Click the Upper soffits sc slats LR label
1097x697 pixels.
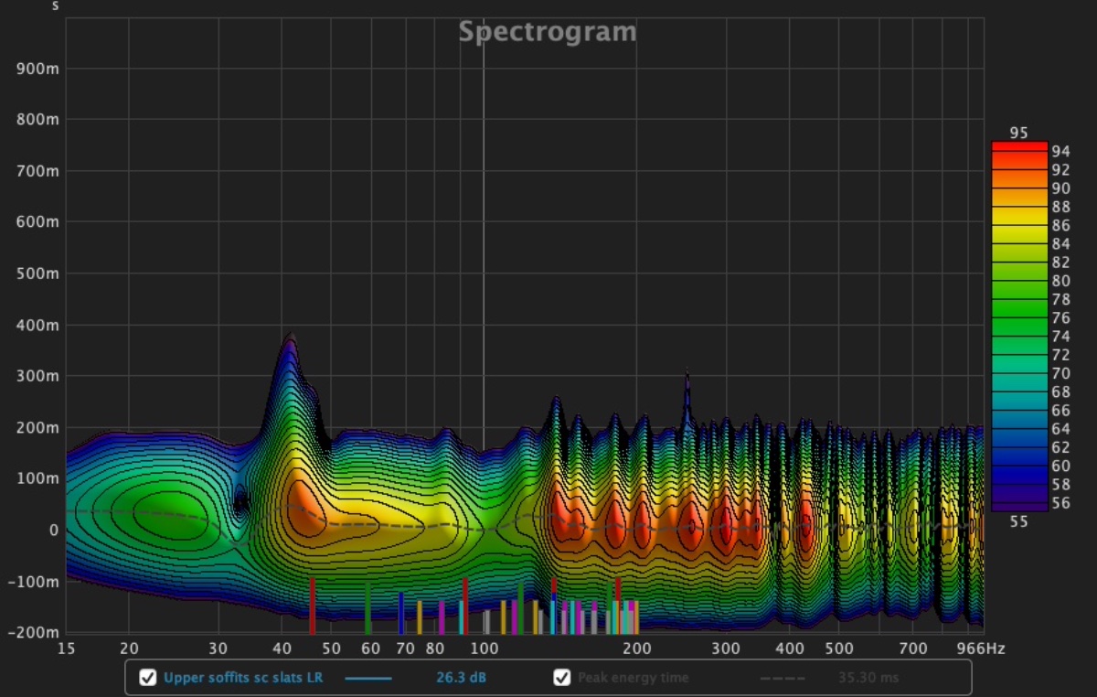pyautogui.click(x=242, y=678)
